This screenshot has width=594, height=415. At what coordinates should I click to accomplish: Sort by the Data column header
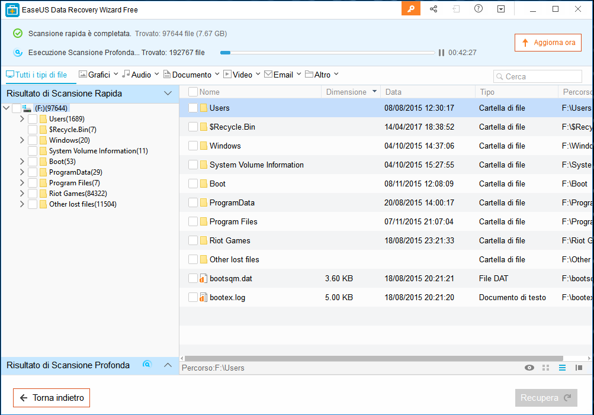point(428,92)
